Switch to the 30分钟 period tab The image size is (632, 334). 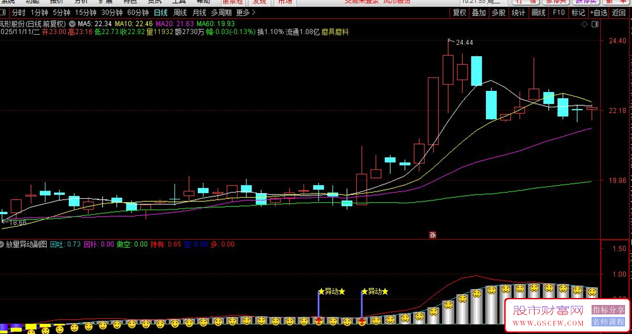[111, 13]
